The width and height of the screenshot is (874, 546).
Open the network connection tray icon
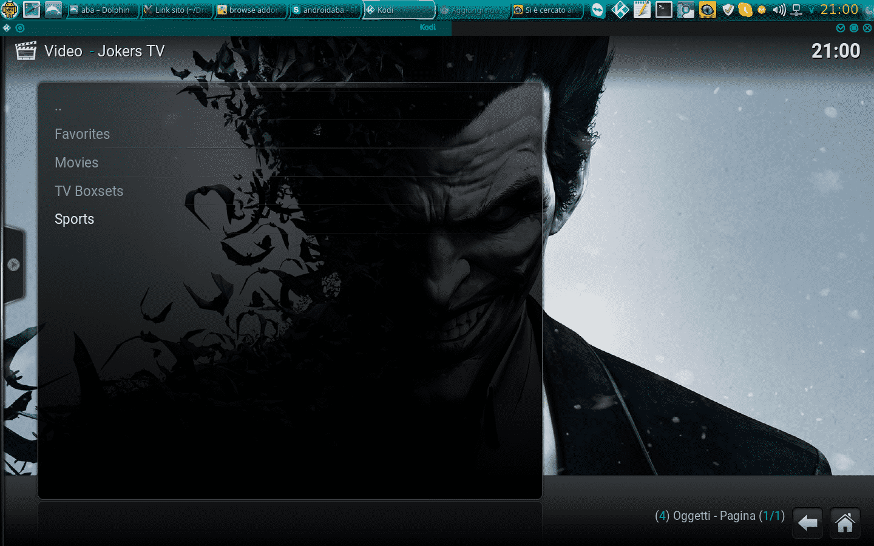tap(796, 10)
